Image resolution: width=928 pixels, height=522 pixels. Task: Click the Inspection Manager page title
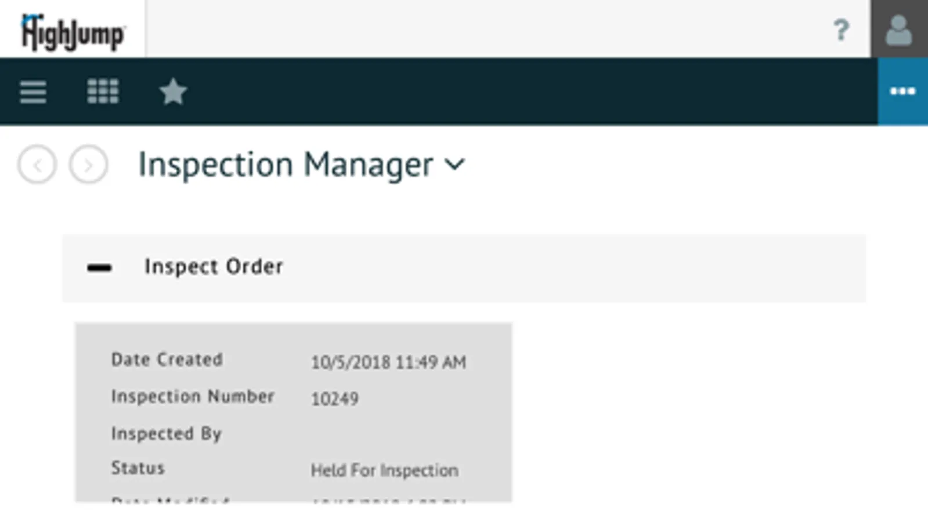pyautogui.click(x=286, y=165)
